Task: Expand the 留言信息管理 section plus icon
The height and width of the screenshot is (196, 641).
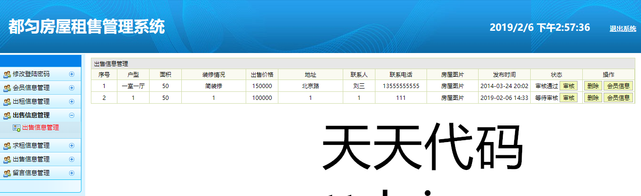Action: point(71,173)
